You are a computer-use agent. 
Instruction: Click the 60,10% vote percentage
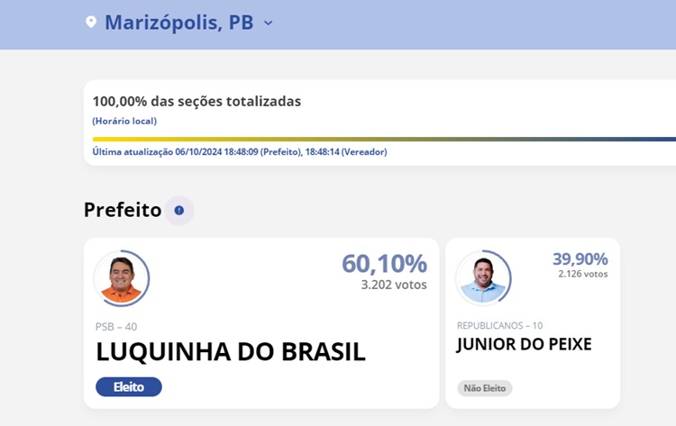pos(384,264)
